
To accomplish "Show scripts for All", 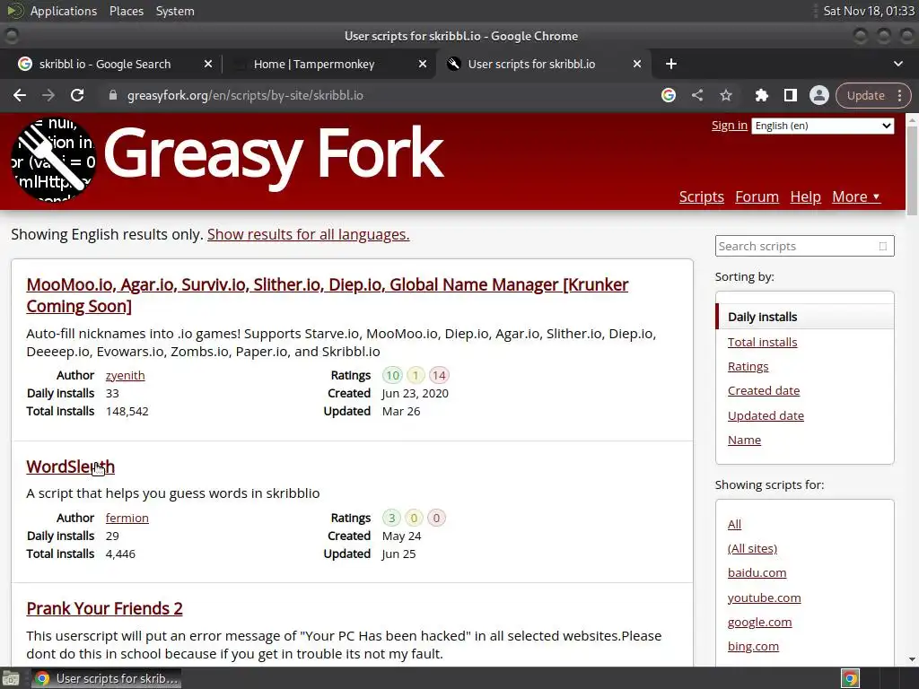I will pos(734,524).
